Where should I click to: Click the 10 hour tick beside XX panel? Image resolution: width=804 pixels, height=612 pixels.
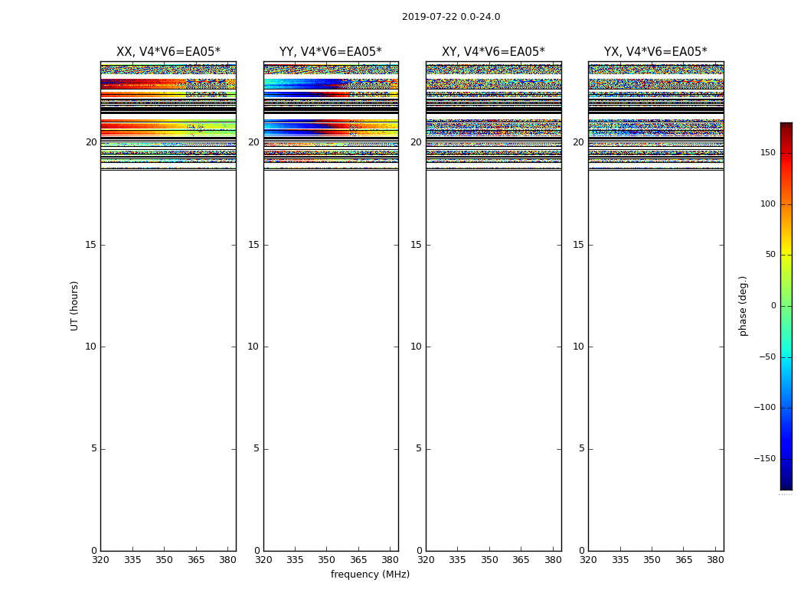[x=90, y=347]
